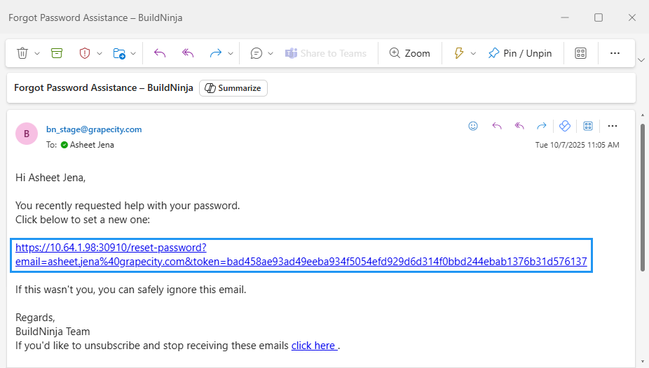Open the forward options dropdown

coord(231,53)
